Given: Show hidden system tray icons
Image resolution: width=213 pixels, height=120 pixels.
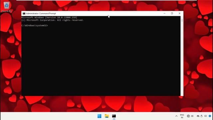Looking at the screenshot, I should tap(176, 116).
